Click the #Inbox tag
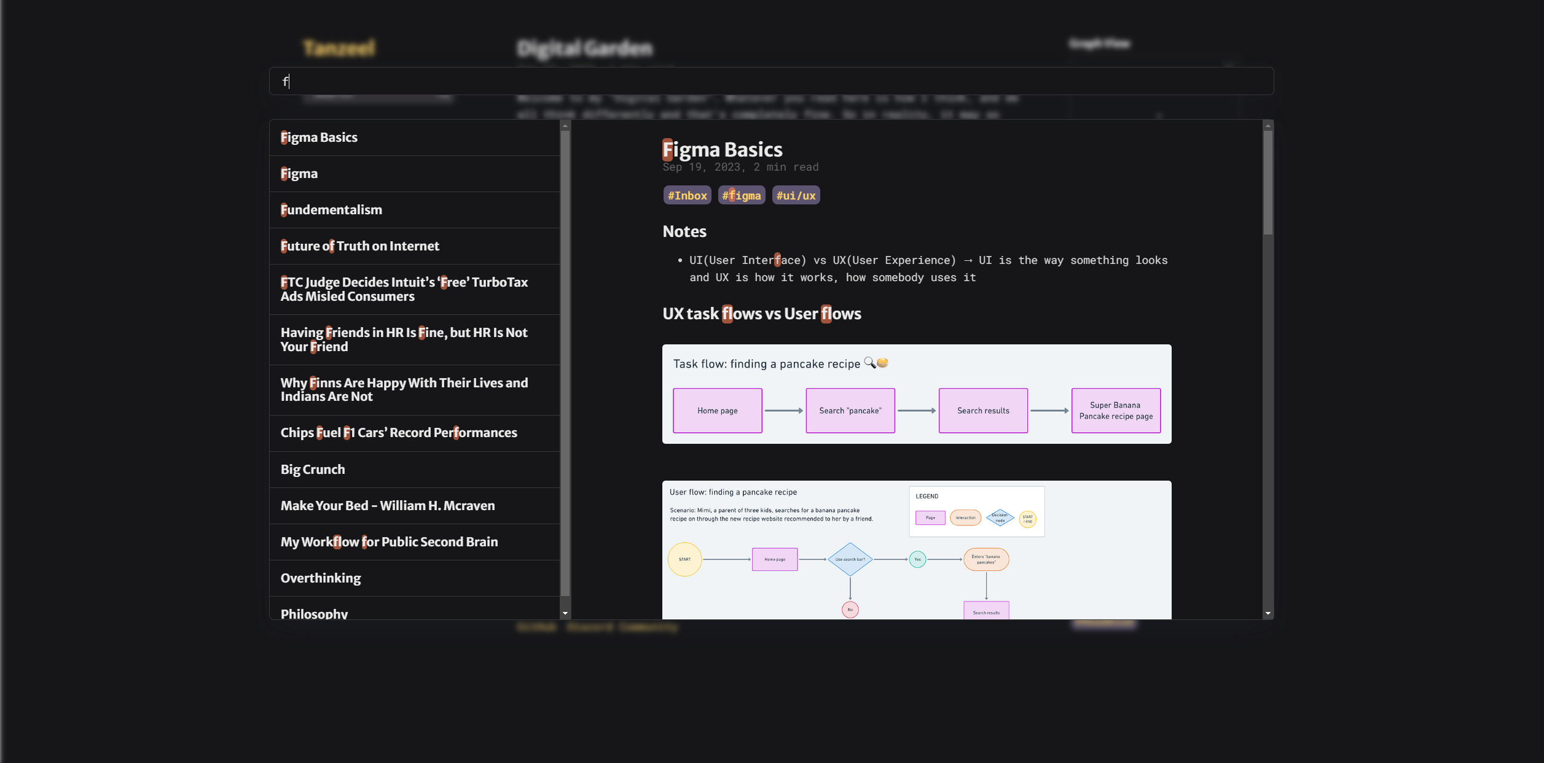 (687, 195)
